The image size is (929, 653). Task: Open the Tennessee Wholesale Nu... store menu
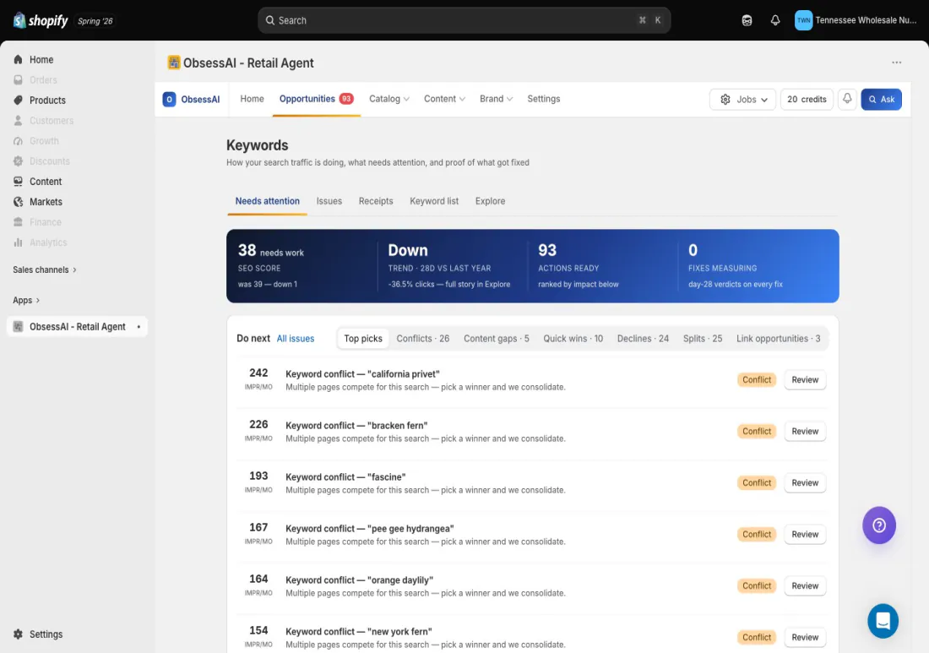pos(856,20)
